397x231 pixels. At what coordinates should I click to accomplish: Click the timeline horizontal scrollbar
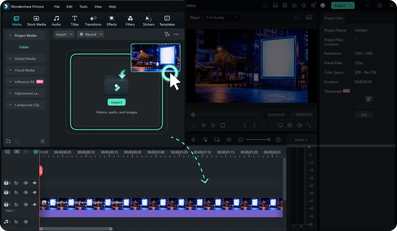click(x=76, y=229)
